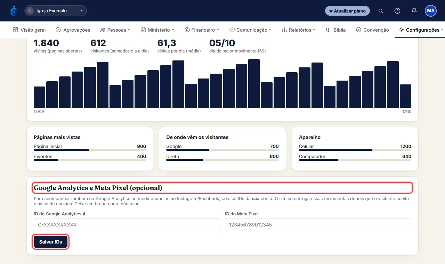Go to Visão geral tab
445x264 pixels.
(x=29, y=30)
